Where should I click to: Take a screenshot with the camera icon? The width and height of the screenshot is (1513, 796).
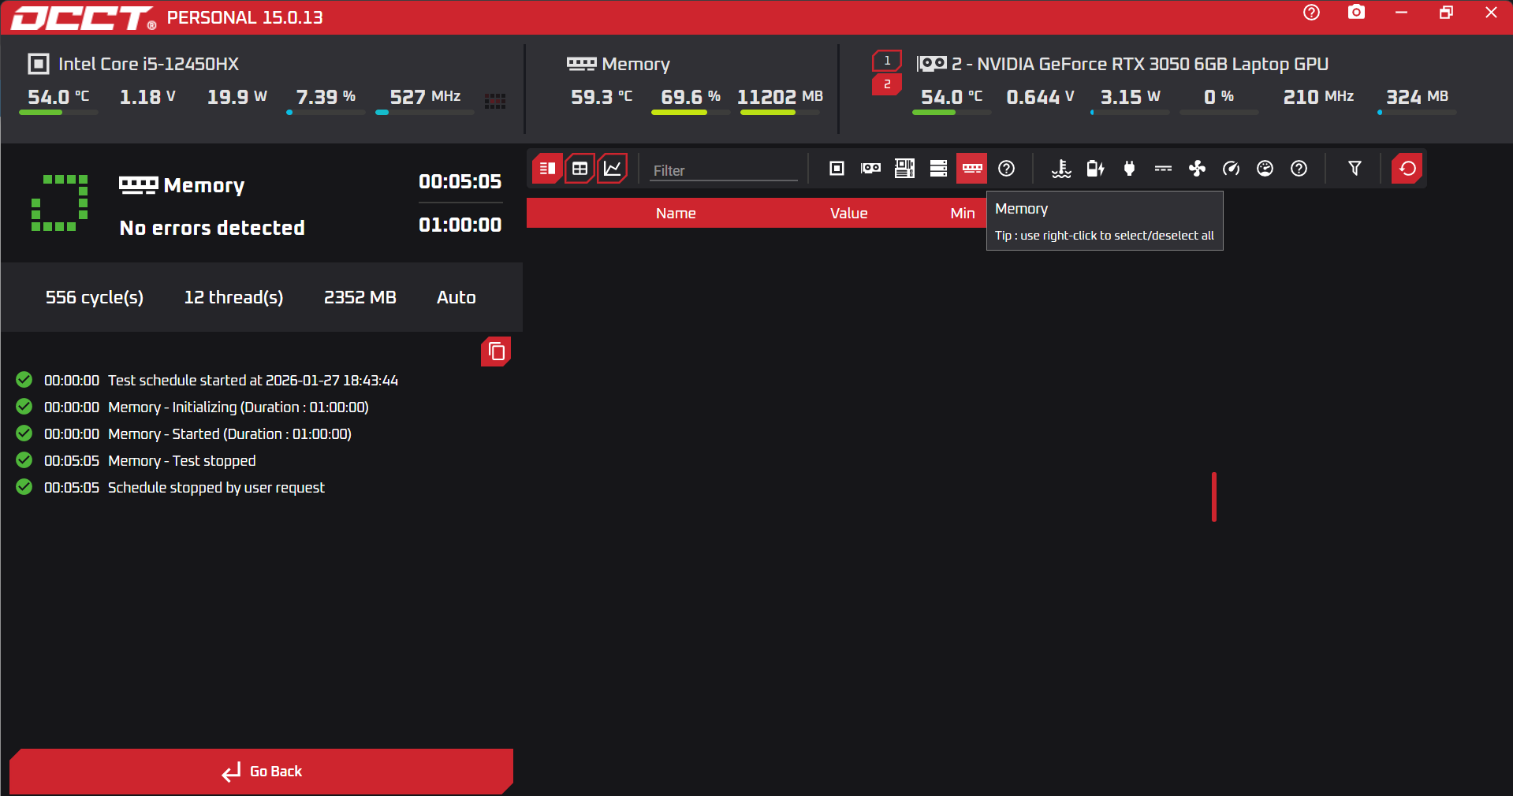click(x=1356, y=13)
